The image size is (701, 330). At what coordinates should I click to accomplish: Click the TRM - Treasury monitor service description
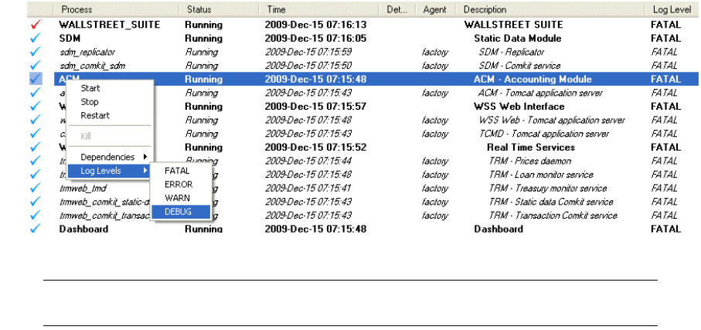pyautogui.click(x=548, y=189)
